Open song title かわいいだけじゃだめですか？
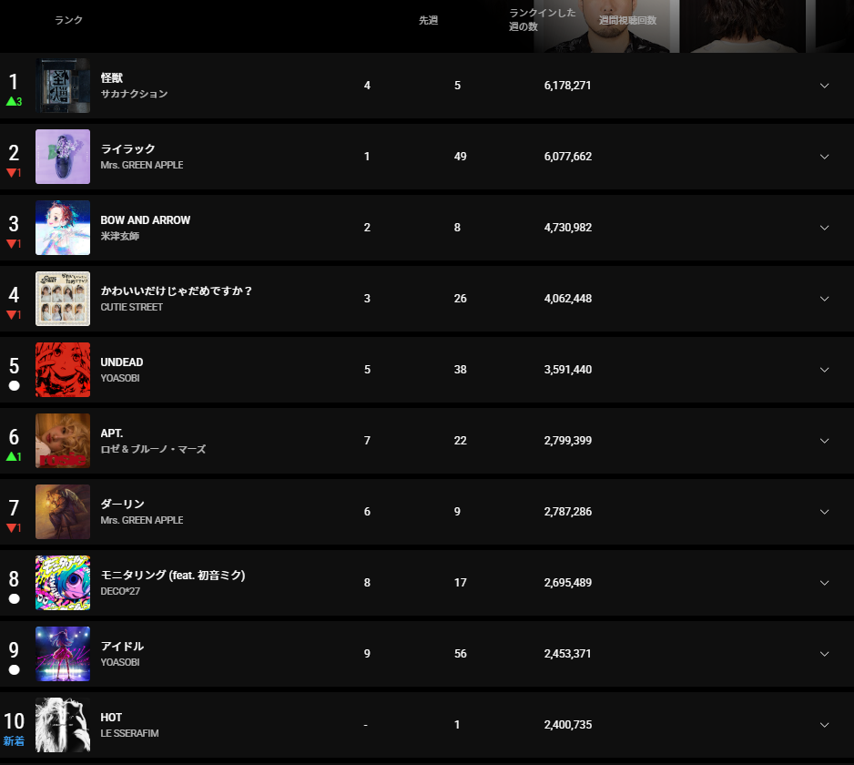This screenshot has height=765, width=854. pyautogui.click(x=177, y=291)
